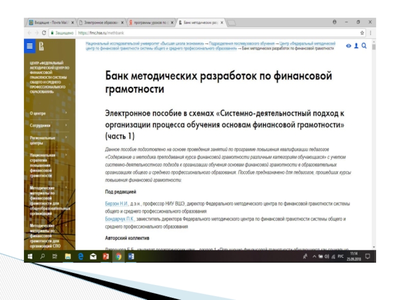Open the «Берзон Н.И.» profile link
Image resolution: width=400 pixels, height=300 pixels.
pyautogui.click(x=116, y=204)
